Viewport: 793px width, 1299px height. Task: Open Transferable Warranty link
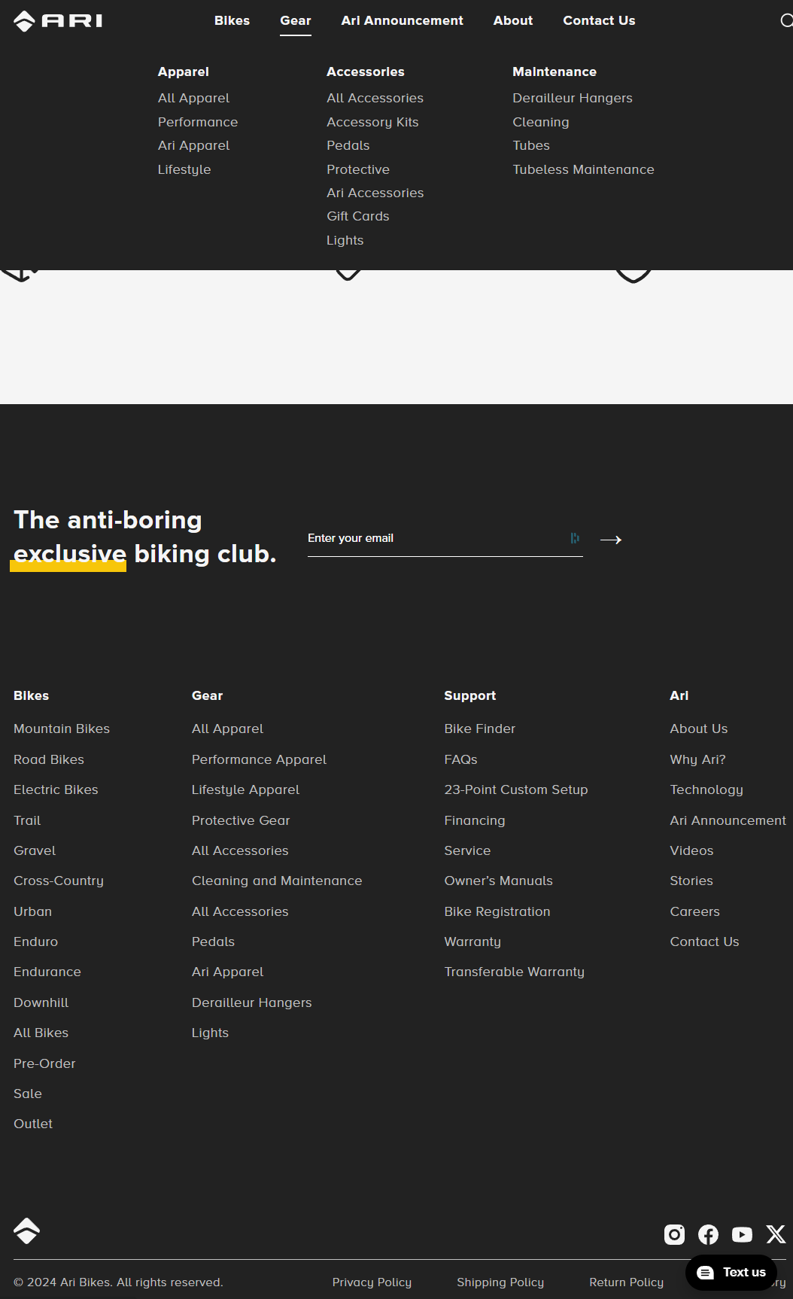514,972
